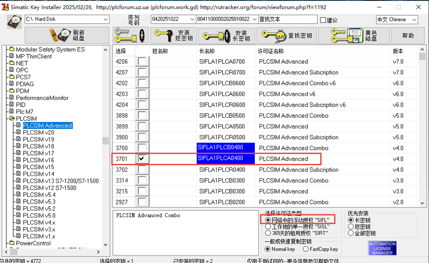
Task: Select PLCSIM v19 in the tree
Action: [39, 139]
